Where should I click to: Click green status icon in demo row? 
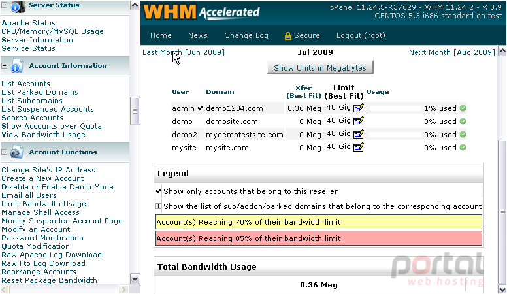click(x=463, y=122)
